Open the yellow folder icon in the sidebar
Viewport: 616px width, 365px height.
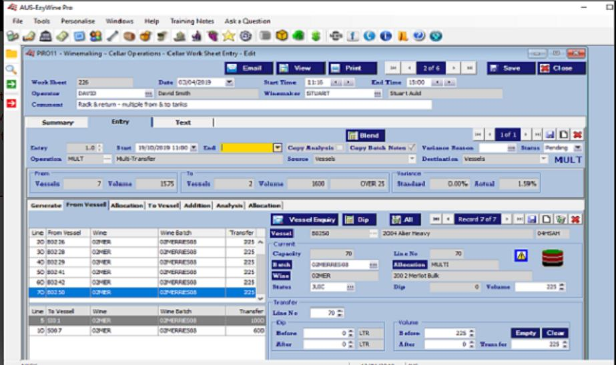coord(11,54)
